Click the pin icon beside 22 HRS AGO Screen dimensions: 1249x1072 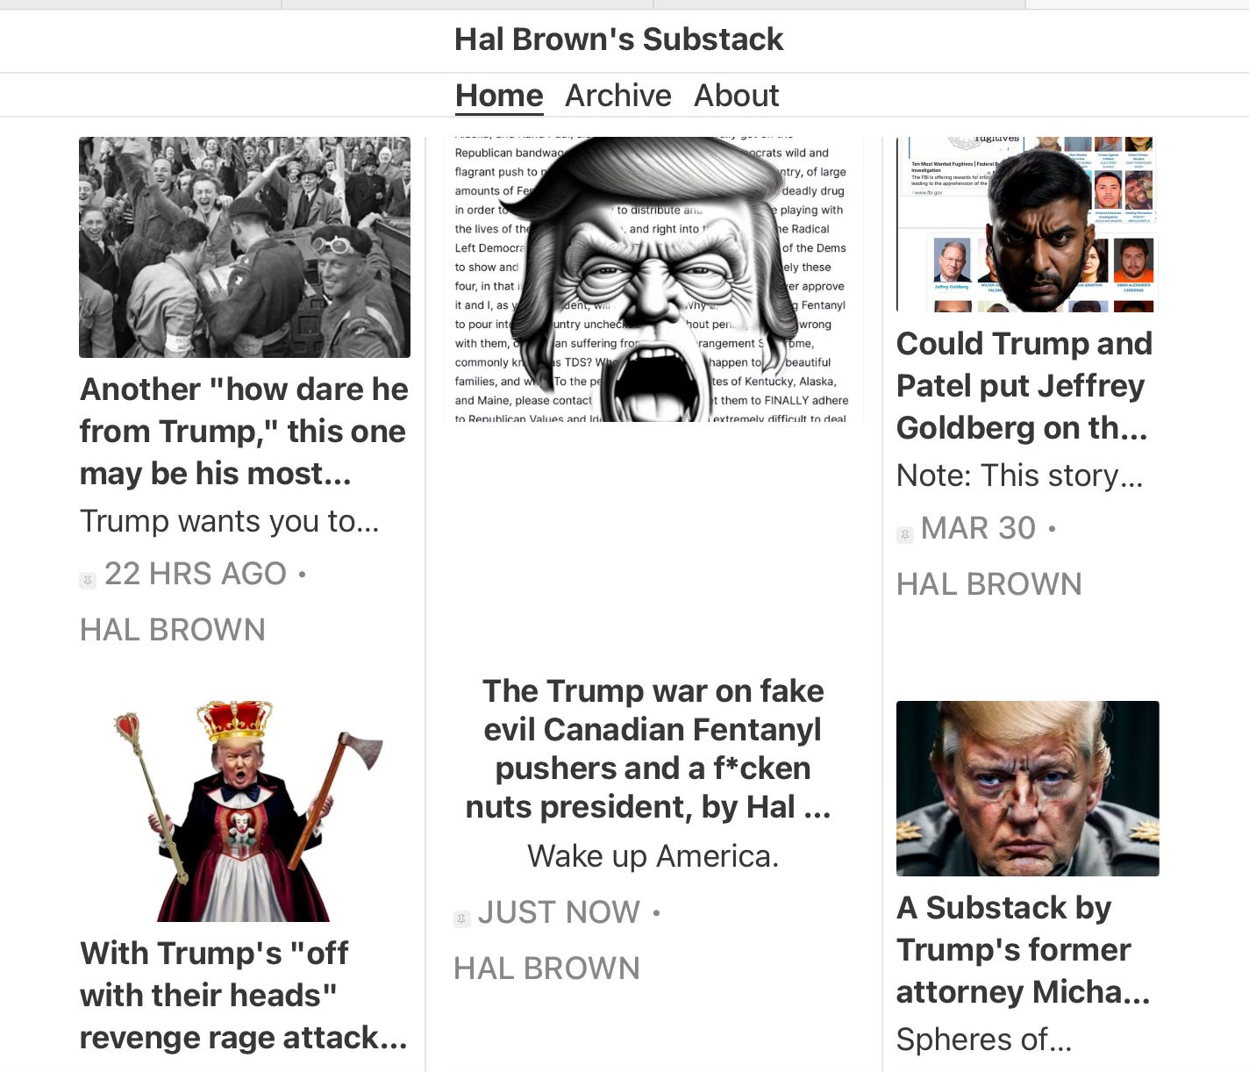(88, 580)
